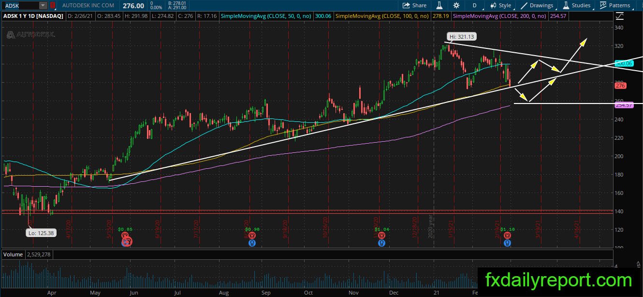
Task: Click the earnings phone icon under $1.04
Action: [382, 236]
